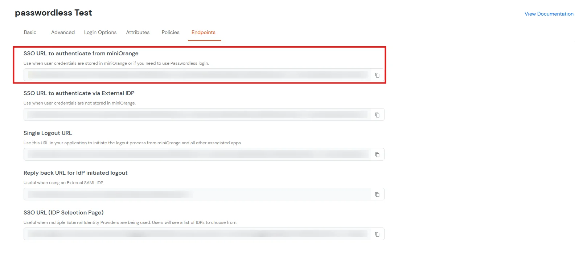Screen dimensions: 583x255
Task: Copy the SSO URL (IDP Selection Page)
Action: click(377, 234)
